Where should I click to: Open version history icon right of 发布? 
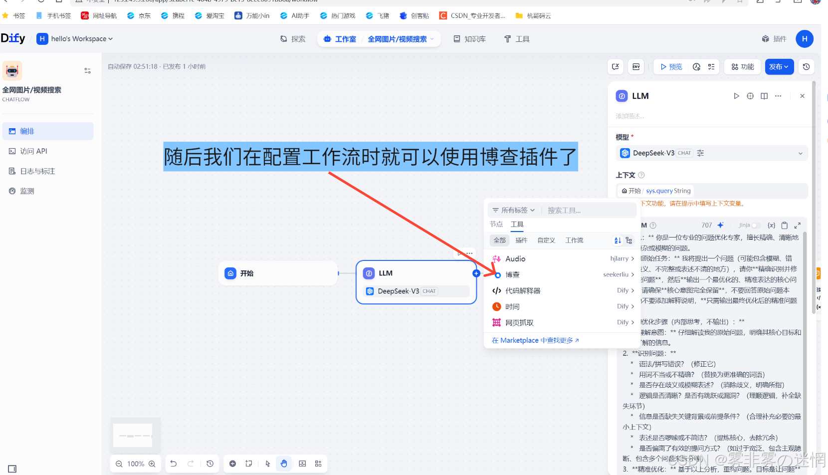[806, 66]
